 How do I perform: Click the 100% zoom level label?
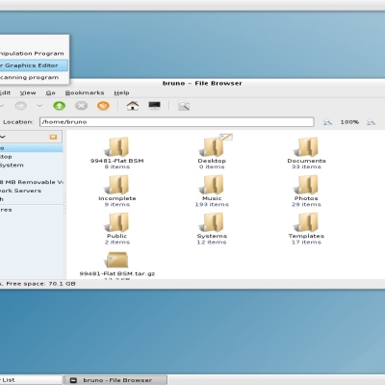click(x=349, y=122)
